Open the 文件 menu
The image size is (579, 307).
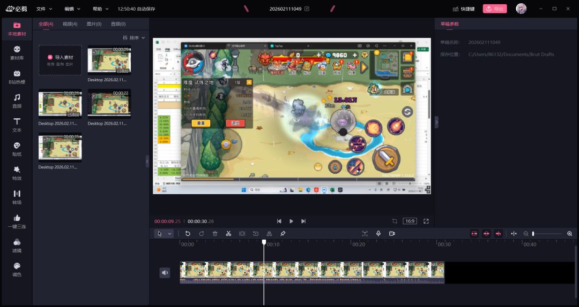click(44, 9)
